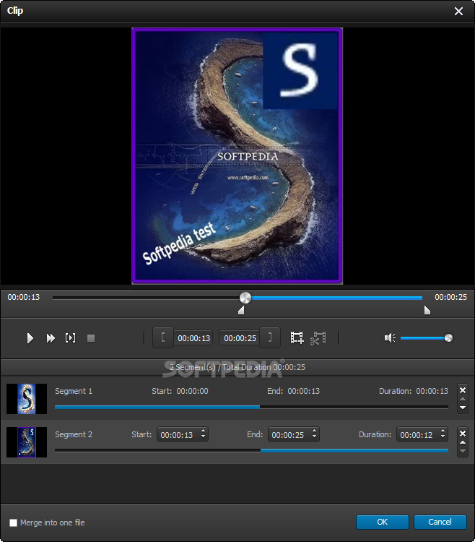Delete Segment 1 with its X icon
475x542 pixels.
click(463, 390)
